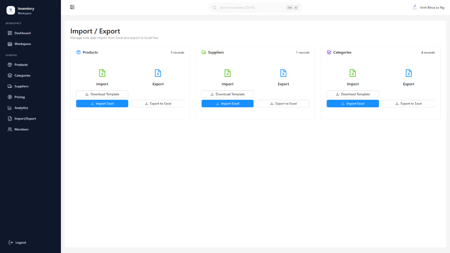Viewport: 450px width, 253px height.
Task: Click the Inventory workspace logo
Action: pos(10,9)
